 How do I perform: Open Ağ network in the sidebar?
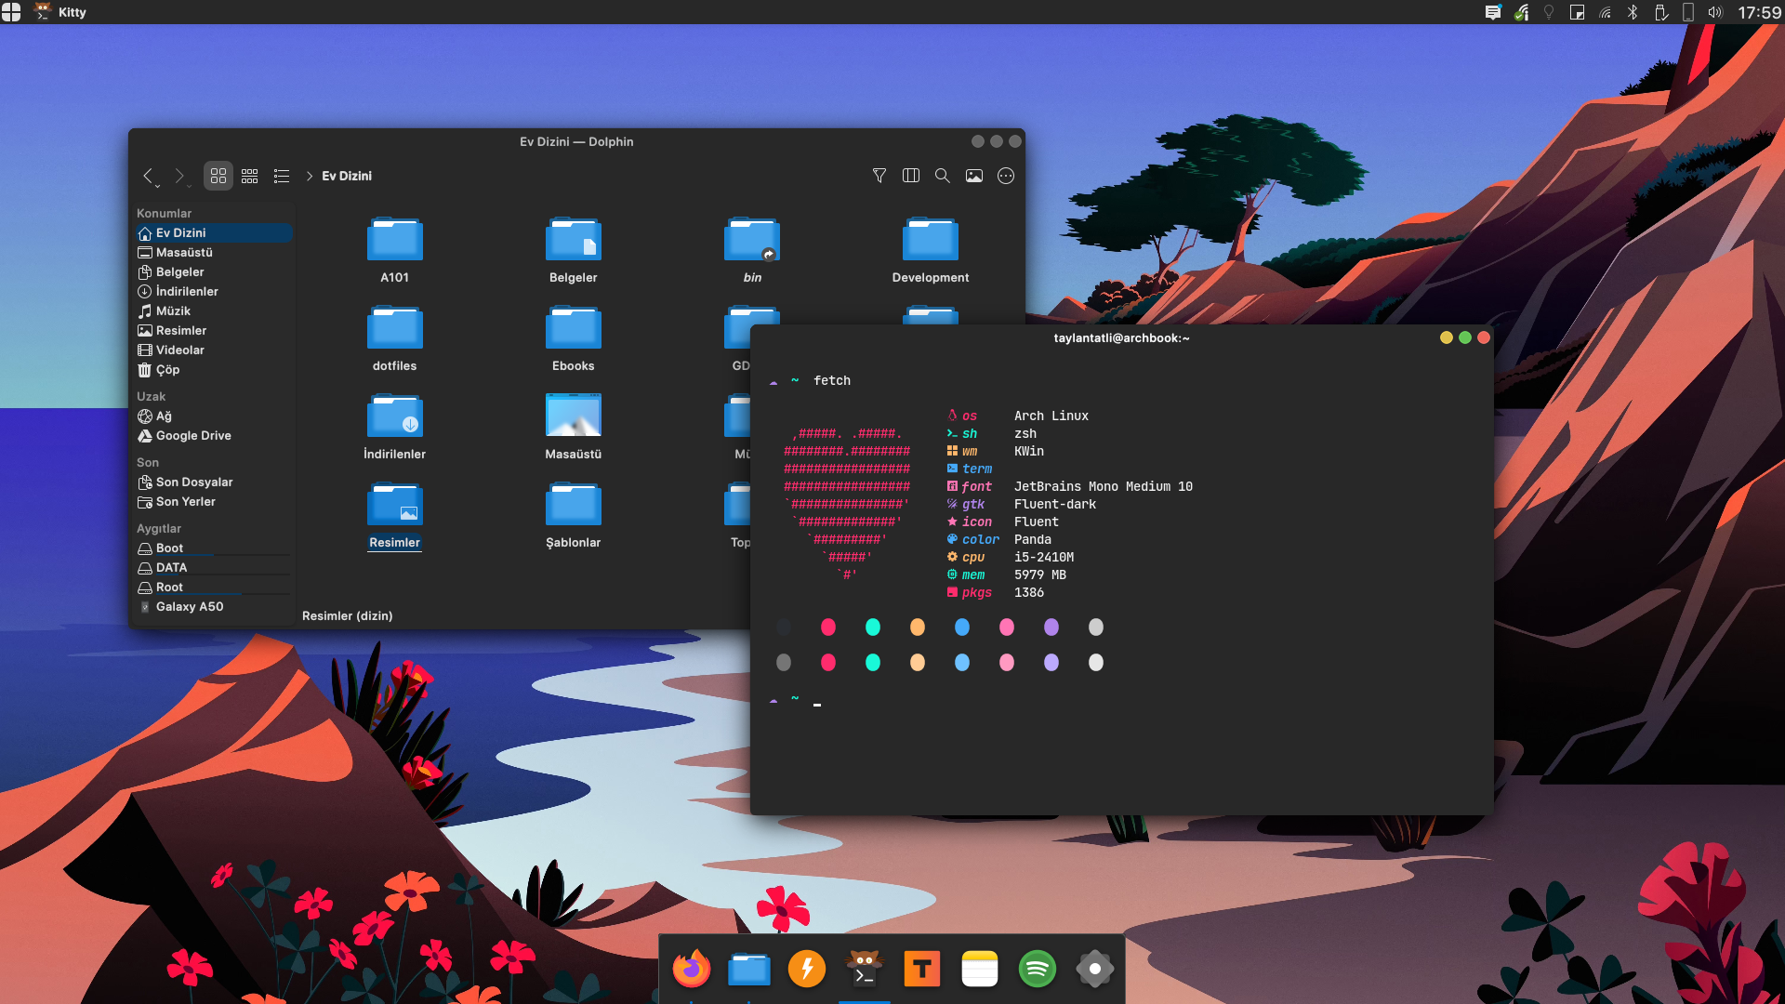coord(214,416)
